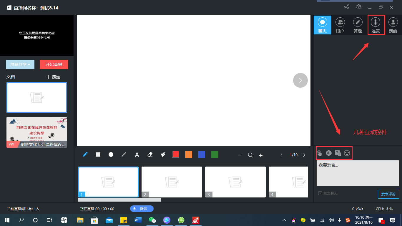Click the 文档 section label
Viewport: 402px width, 226px height.
(11, 77)
